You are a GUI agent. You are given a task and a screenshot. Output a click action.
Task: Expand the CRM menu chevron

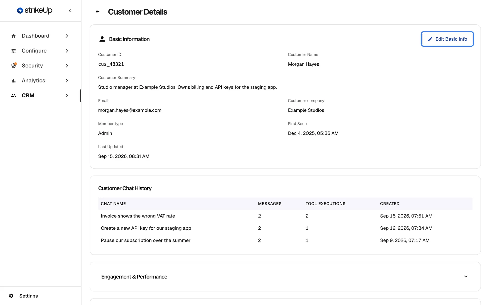click(x=67, y=96)
